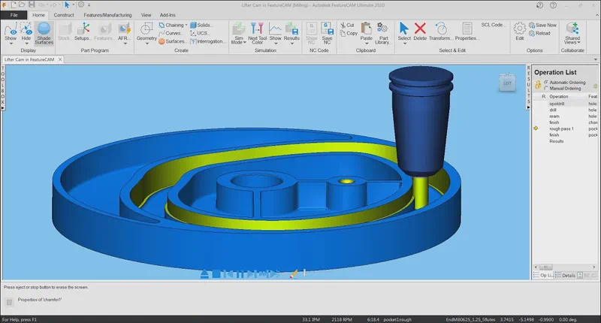Cut the selection to clipboard

click(x=347, y=26)
